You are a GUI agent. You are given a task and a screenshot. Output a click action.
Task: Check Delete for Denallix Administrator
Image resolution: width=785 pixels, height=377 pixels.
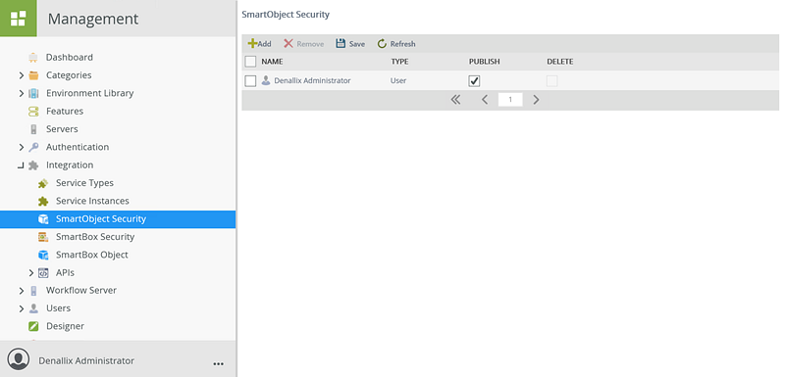(x=551, y=81)
